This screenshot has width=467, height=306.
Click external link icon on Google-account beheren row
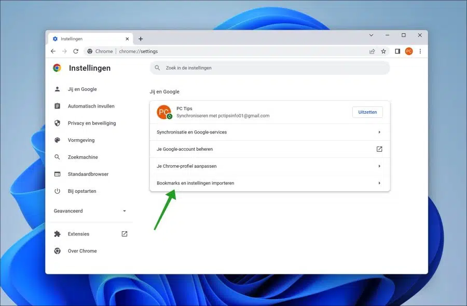tap(379, 149)
